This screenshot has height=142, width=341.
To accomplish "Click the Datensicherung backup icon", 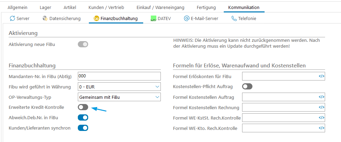I will pos(45,18).
